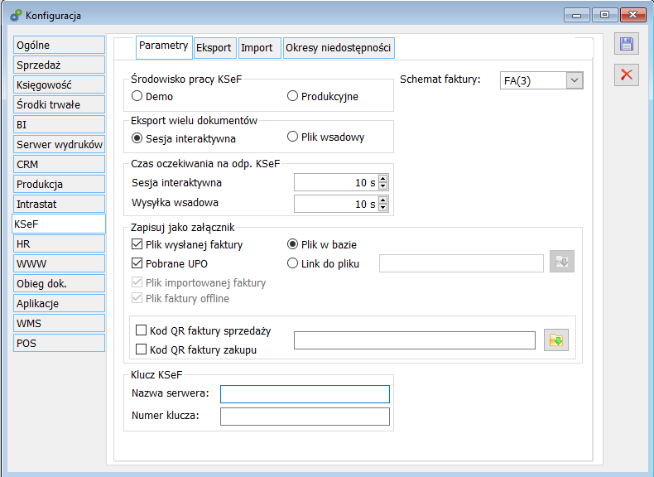Open the Okresy niedostępności tab
This screenshot has height=477, width=654.
click(339, 48)
